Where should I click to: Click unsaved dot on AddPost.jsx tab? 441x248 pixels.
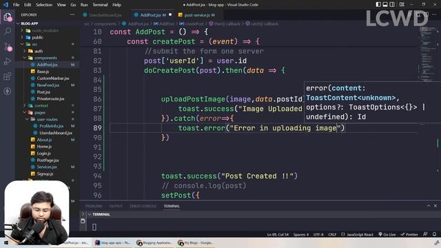coord(170,14)
